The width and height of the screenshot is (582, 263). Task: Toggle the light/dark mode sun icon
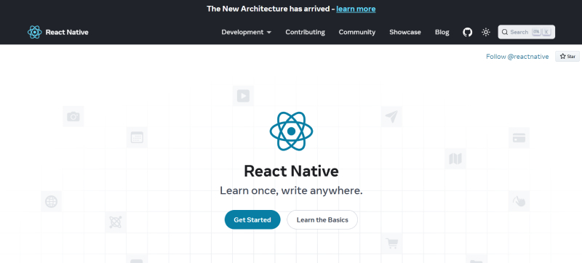tap(486, 32)
